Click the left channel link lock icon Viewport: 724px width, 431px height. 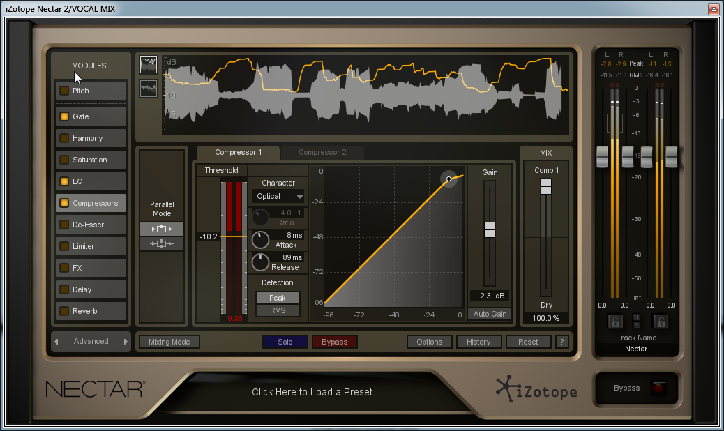tap(615, 322)
